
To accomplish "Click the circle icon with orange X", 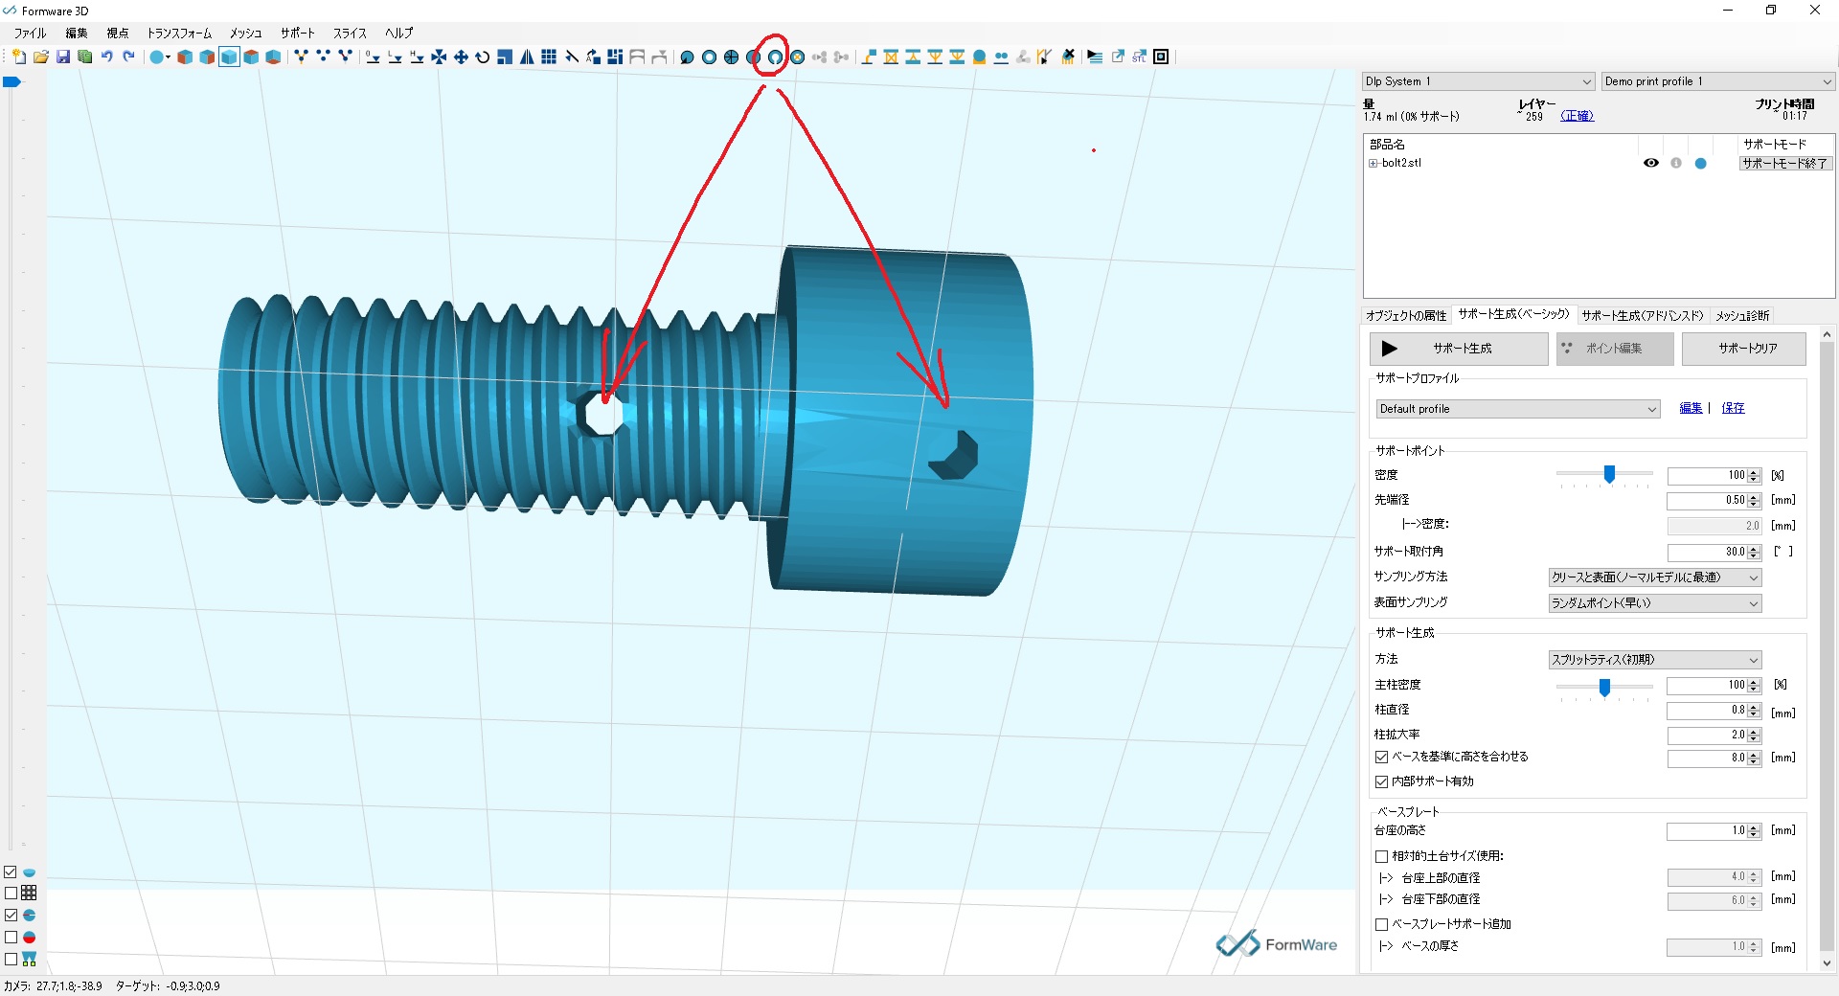I will point(797,57).
